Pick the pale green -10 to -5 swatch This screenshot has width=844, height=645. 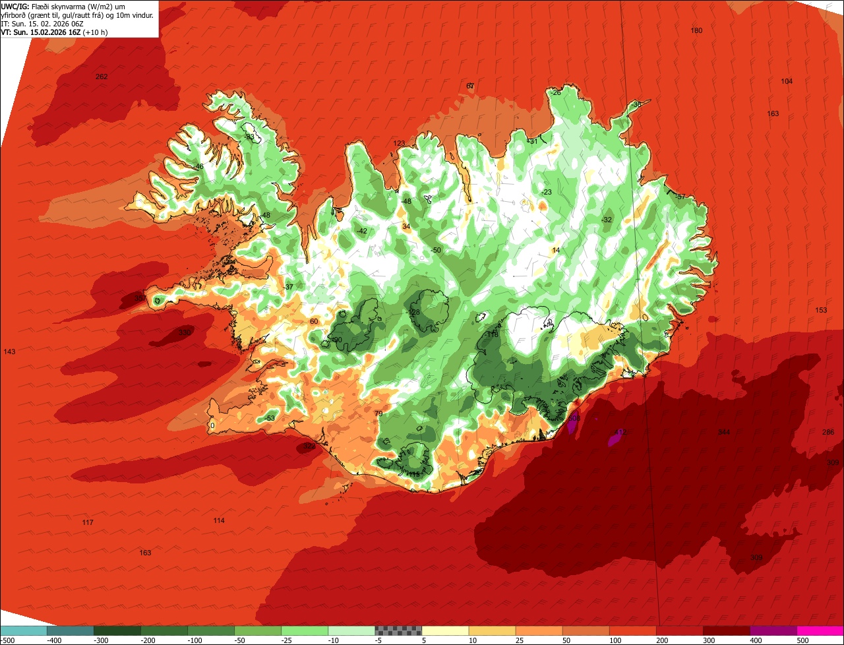(x=351, y=630)
